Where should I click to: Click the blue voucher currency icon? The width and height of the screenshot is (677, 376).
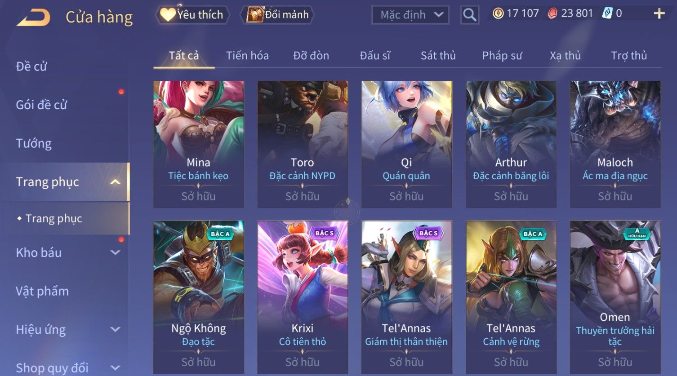point(607,13)
